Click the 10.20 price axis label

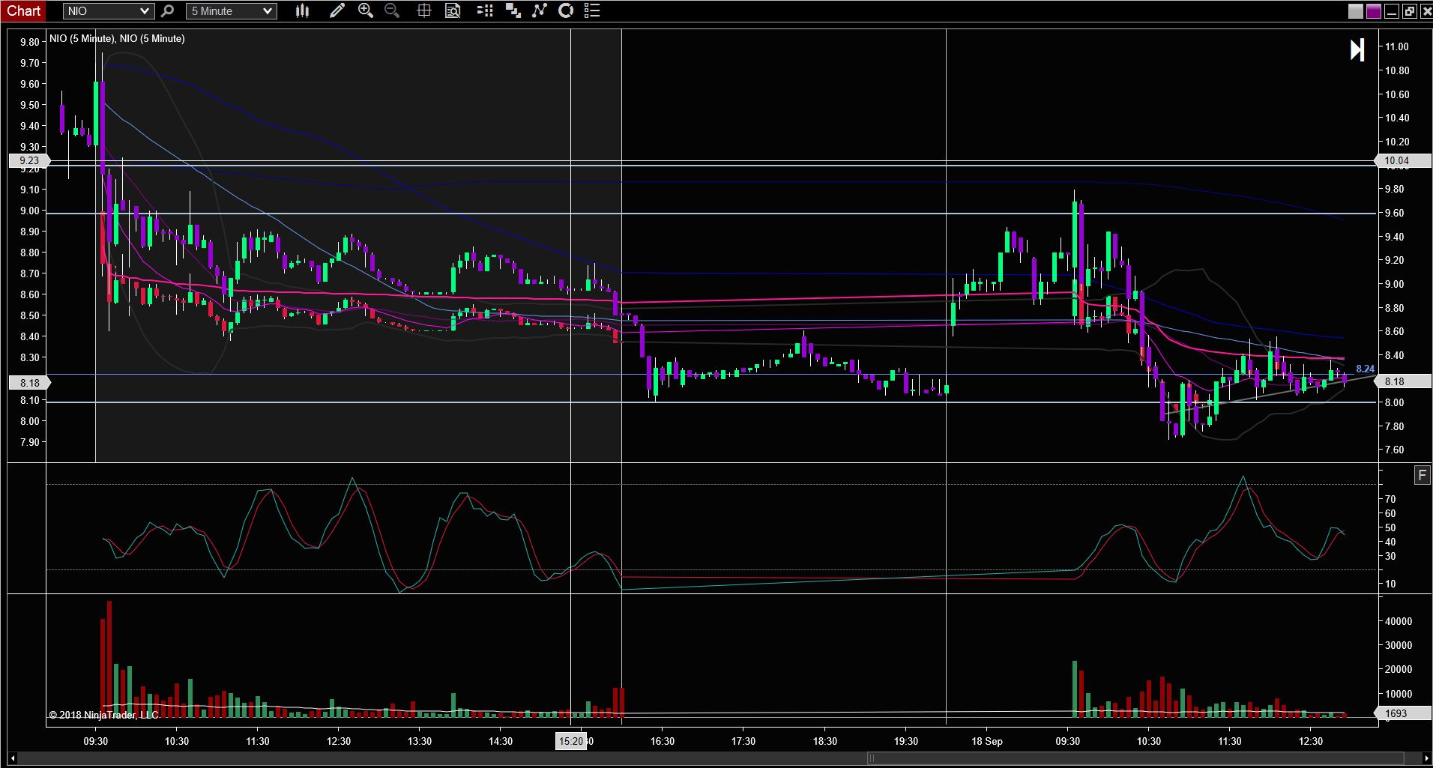pyautogui.click(x=1397, y=142)
